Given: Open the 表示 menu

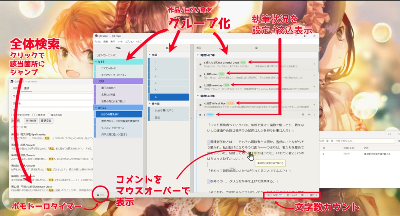Looking at the screenshot, I should [113, 41].
